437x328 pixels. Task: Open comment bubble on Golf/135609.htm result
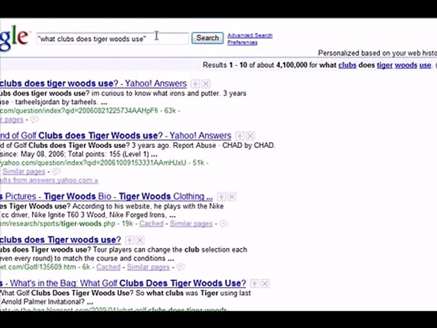pos(180,267)
